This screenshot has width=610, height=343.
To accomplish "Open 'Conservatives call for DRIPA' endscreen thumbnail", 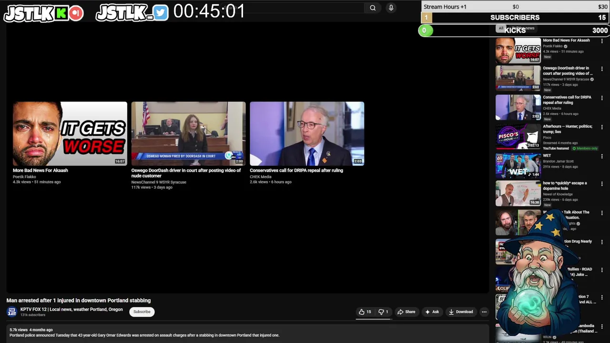I will tap(307, 133).
